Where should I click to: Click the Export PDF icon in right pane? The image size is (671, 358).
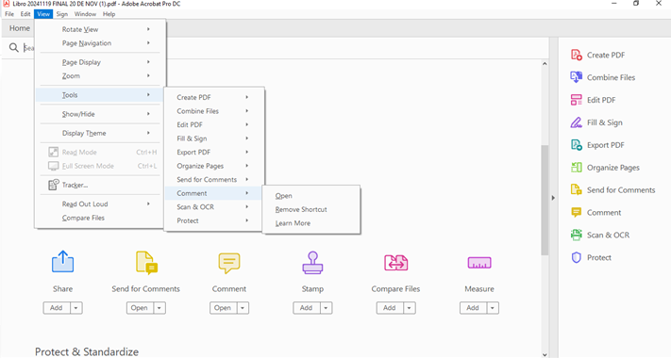tap(577, 145)
